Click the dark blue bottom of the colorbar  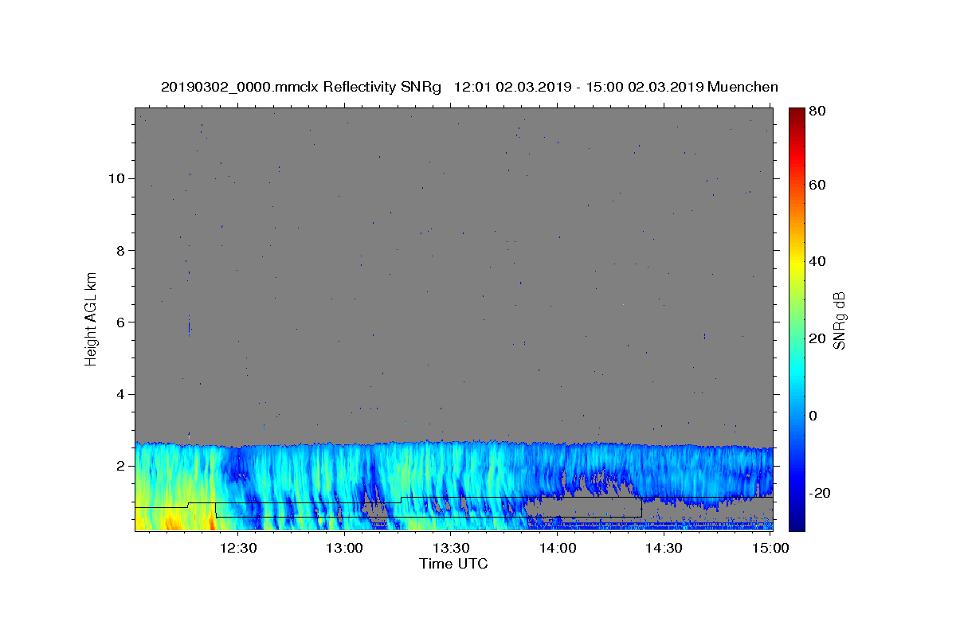click(x=797, y=522)
